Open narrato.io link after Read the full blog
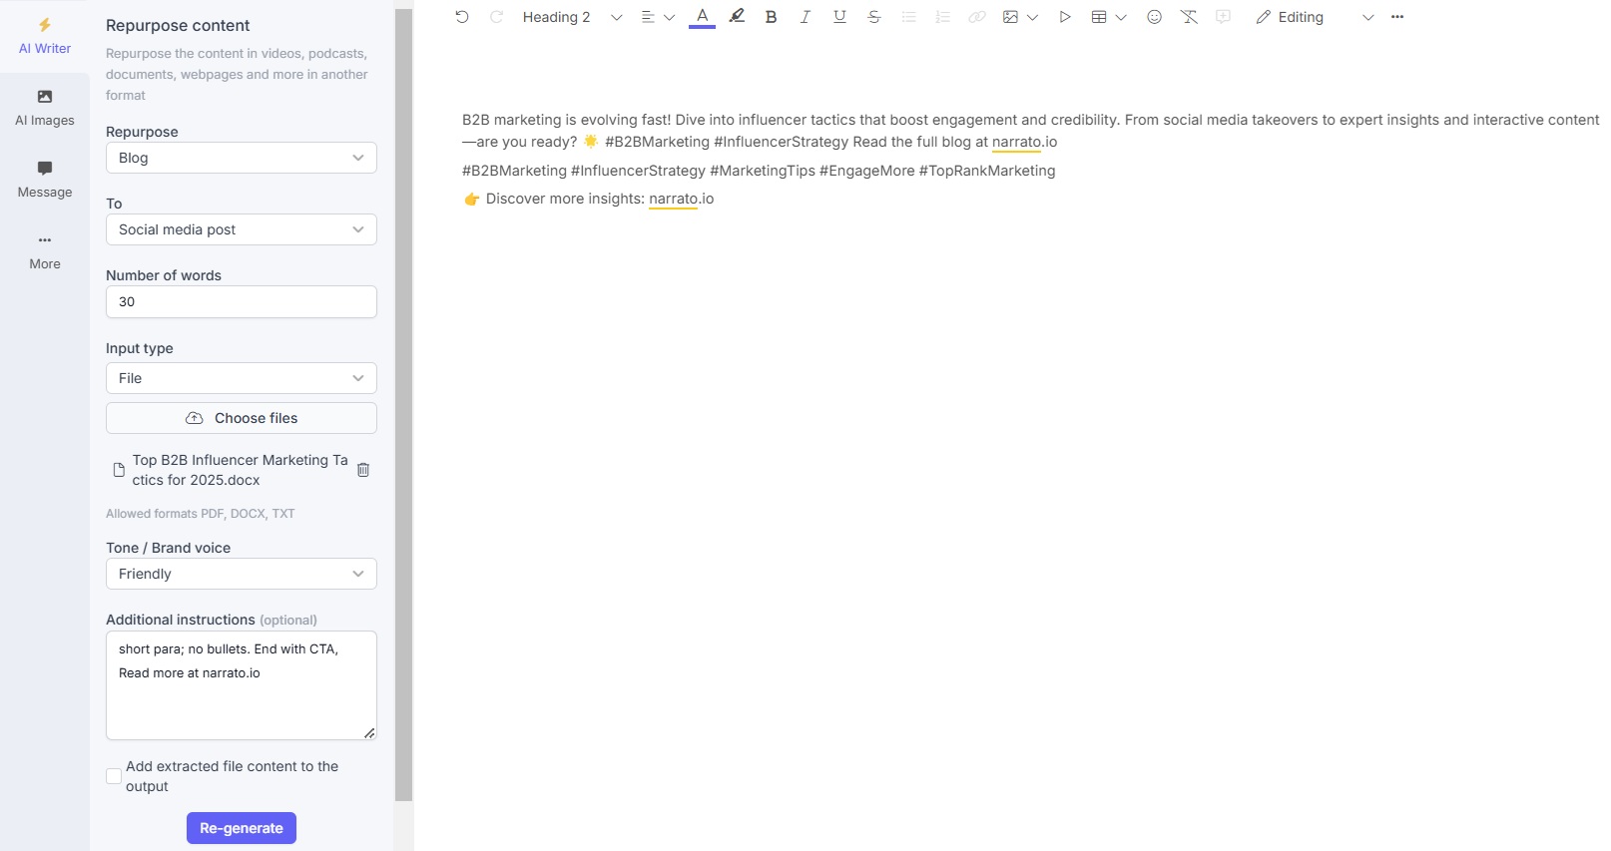The width and height of the screenshot is (1611, 851). 1024,142
